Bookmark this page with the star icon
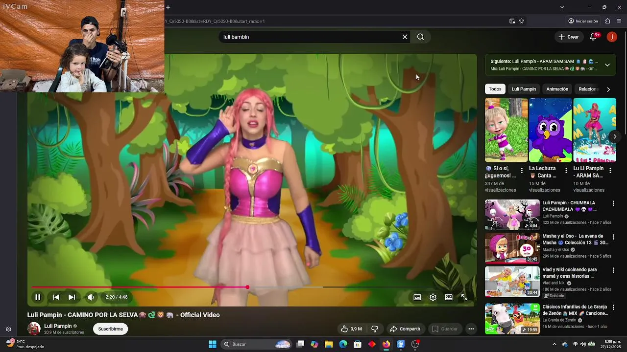Image resolution: width=627 pixels, height=352 pixels. pos(522,21)
